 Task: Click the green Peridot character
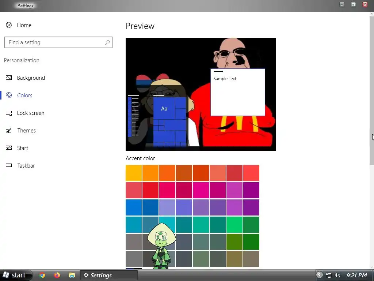click(161, 246)
